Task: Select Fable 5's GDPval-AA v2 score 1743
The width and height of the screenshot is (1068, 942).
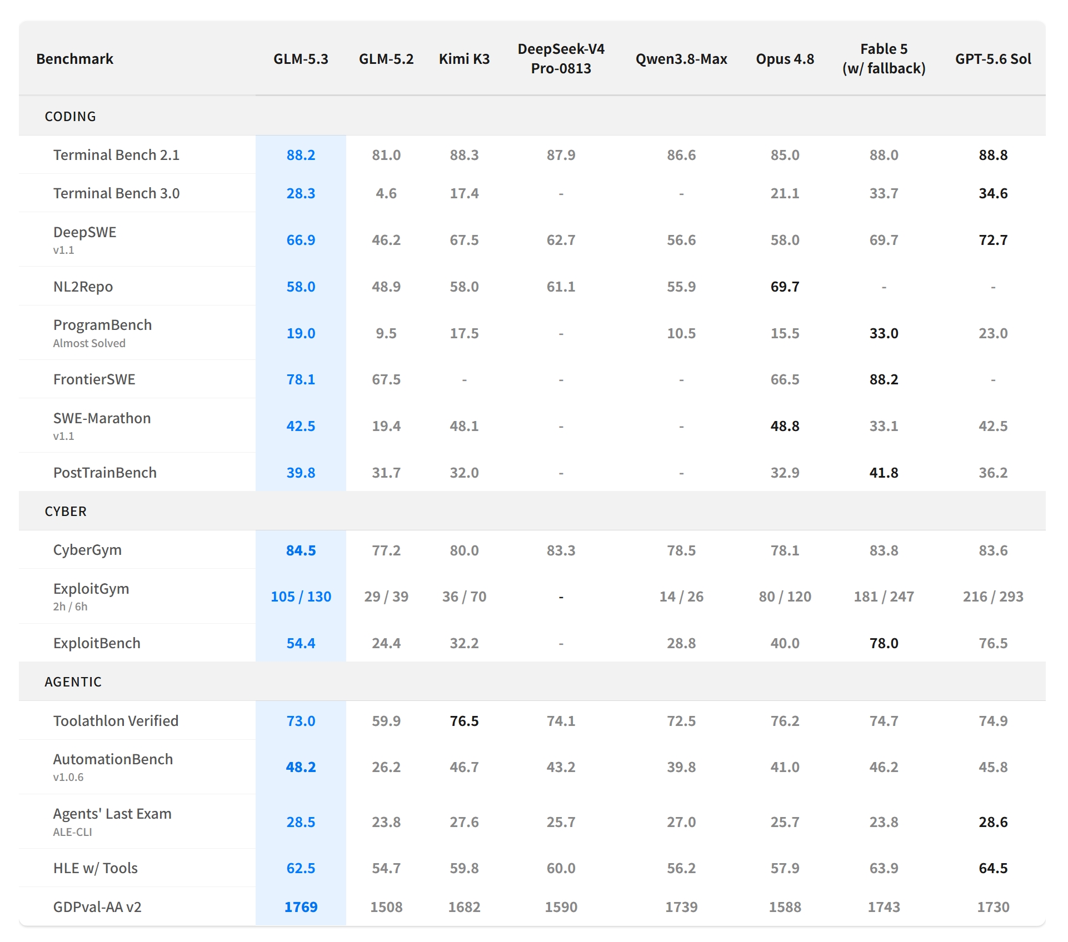Action: click(x=884, y=907)
